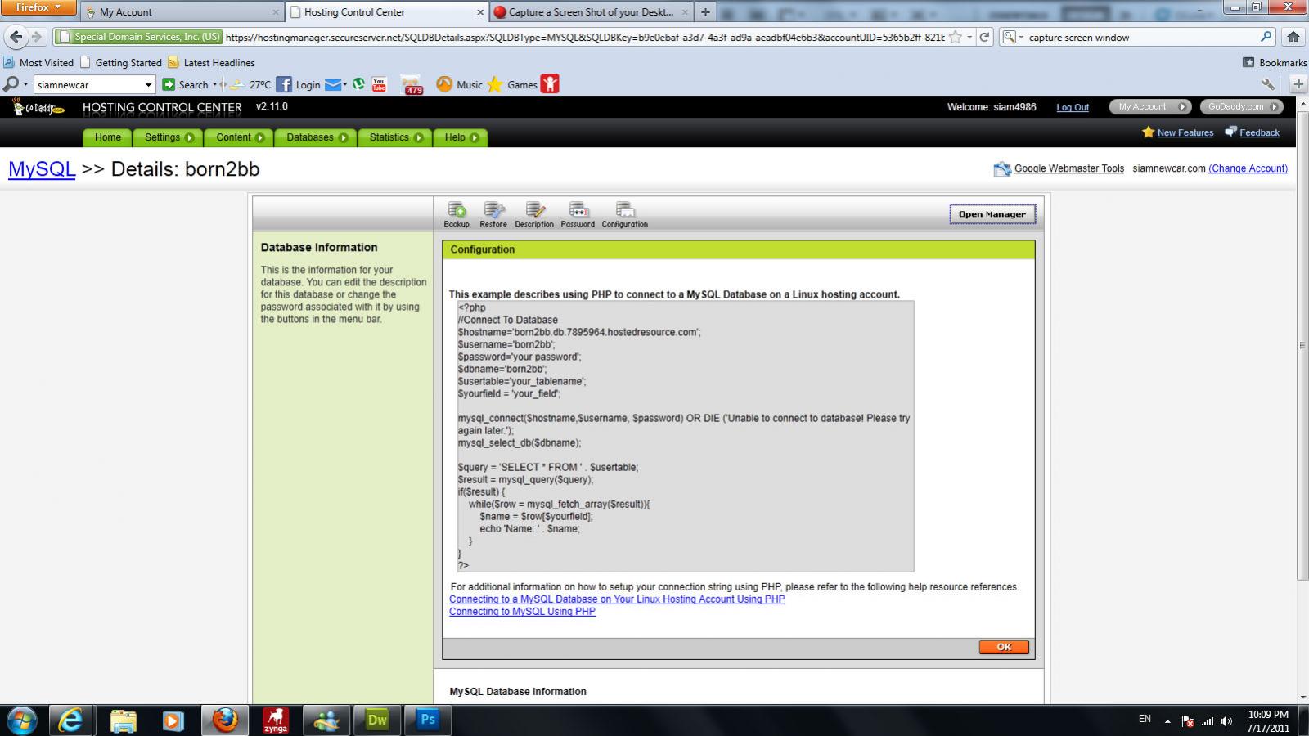Open the Google Webmaster Tools link
Viewport: 1309px width, 736px height.
[x=1069, y=168]
